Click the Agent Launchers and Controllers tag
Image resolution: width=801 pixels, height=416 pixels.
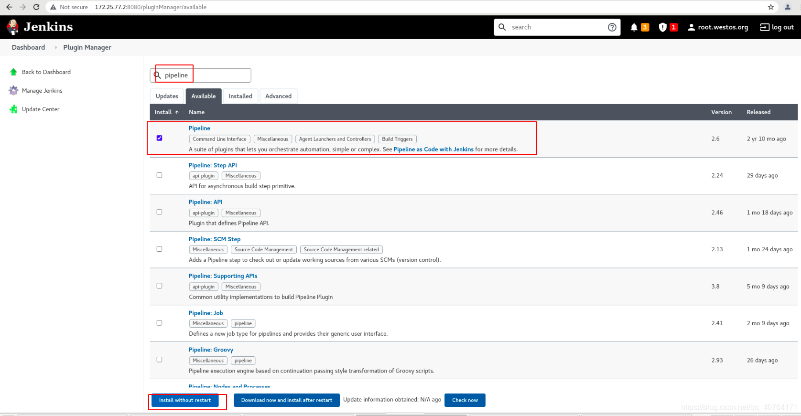(335, 139)
